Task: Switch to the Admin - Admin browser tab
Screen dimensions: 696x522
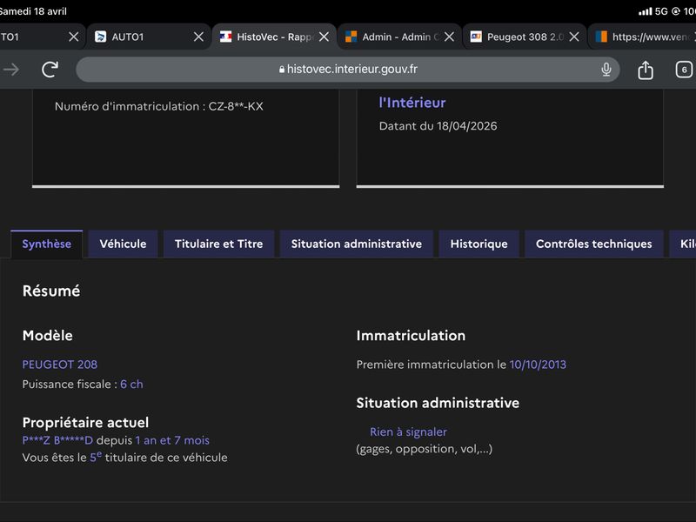Action: [x=393, y=37]
